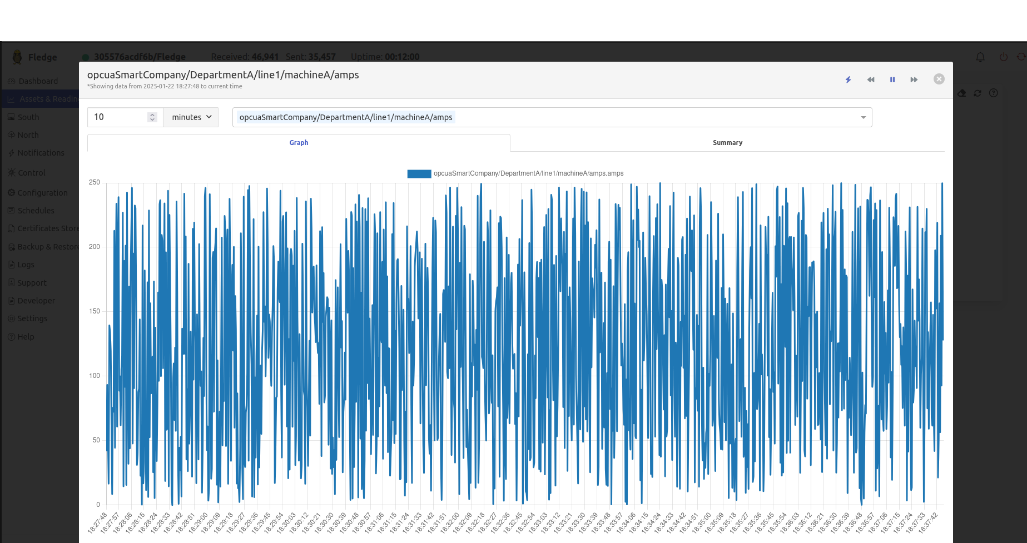
Task: Open Configuration in the sidebar
Action: coord(42,193)
